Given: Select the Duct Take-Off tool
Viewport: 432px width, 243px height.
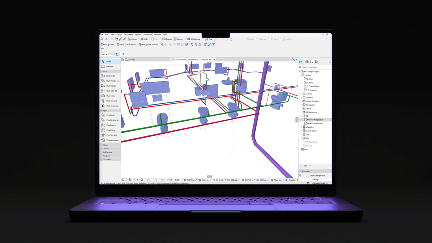Looking at the screenshot, I should [x=111, y=91].
